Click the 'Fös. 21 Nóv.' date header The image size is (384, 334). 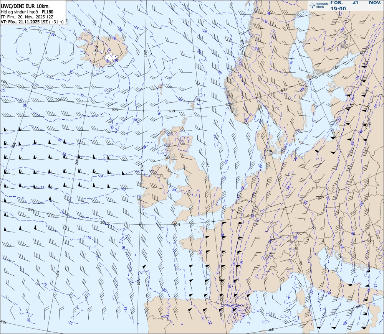point(356,2)
